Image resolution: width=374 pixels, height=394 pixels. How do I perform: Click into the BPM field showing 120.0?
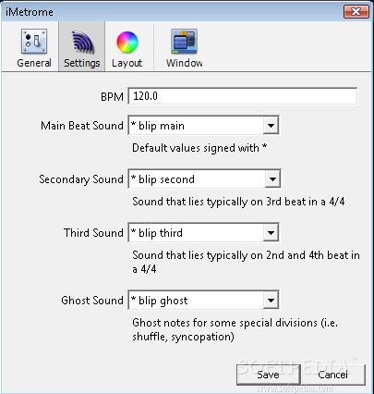(243, 96)
